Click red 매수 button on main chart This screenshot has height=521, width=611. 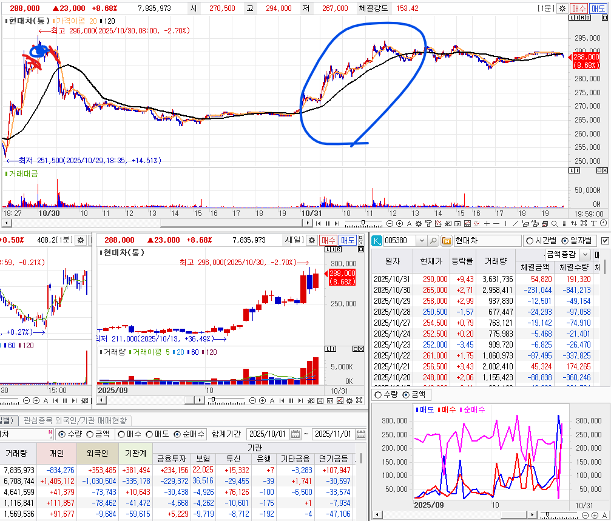pos(579,8)
